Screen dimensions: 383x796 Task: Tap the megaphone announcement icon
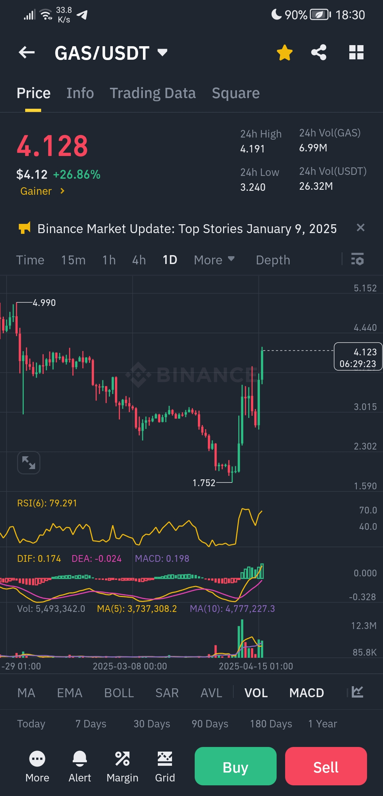coord(24,228)
